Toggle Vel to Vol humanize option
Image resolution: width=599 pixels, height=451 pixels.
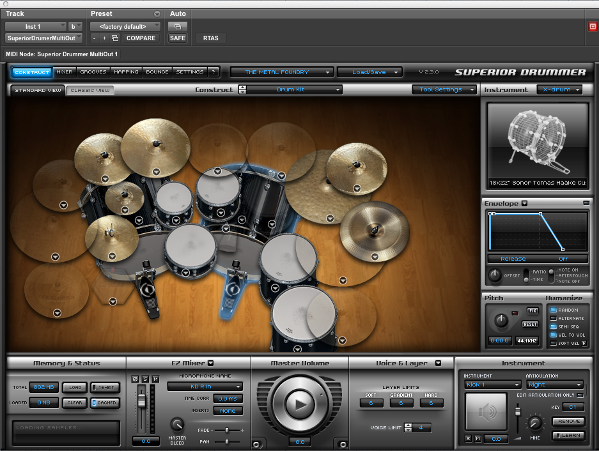(553, 335)
